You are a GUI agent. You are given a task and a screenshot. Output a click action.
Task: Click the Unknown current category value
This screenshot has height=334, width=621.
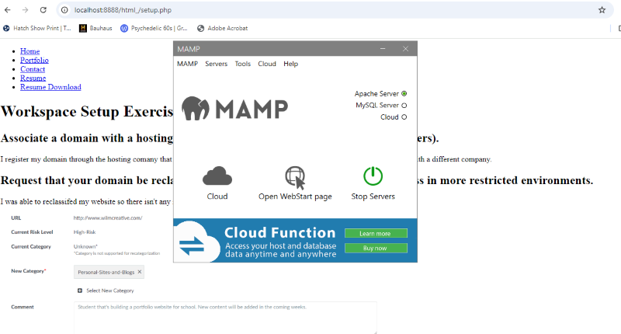tap(85, 246)
